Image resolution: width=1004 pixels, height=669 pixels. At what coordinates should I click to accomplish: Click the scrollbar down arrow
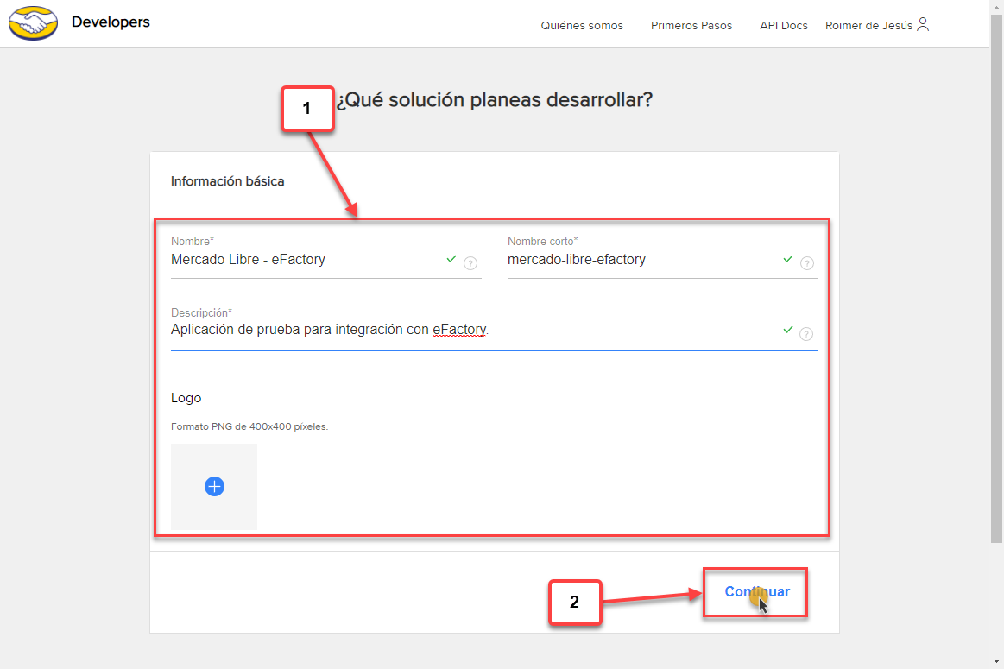coord(996,661)
